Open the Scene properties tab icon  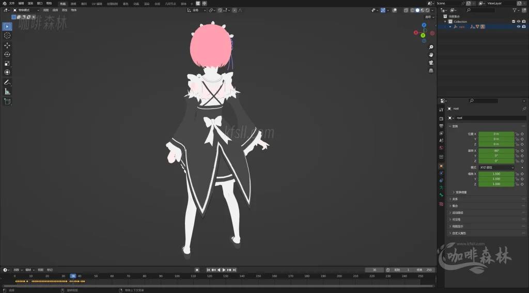(x=441, y=141)
